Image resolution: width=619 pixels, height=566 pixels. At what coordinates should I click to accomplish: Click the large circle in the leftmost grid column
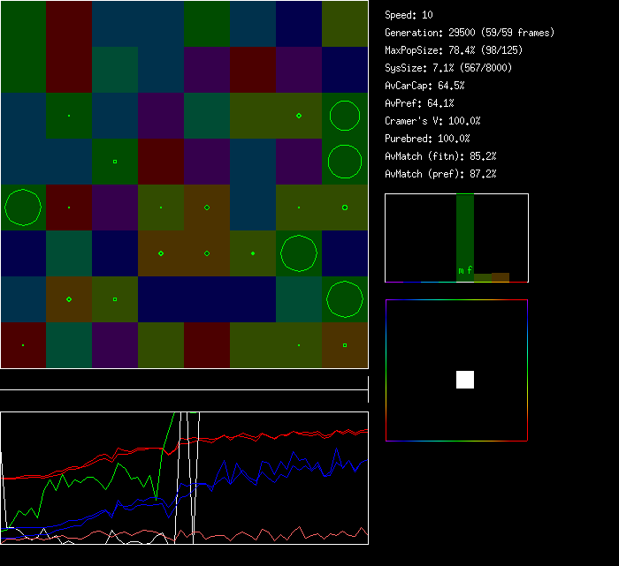(x=23, y=208)
